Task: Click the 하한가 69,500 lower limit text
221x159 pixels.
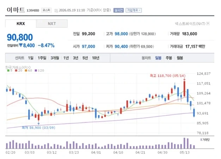Action: [141, 46]
